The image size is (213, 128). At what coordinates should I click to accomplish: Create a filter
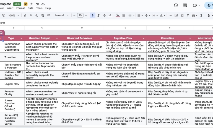click(188, 15)
